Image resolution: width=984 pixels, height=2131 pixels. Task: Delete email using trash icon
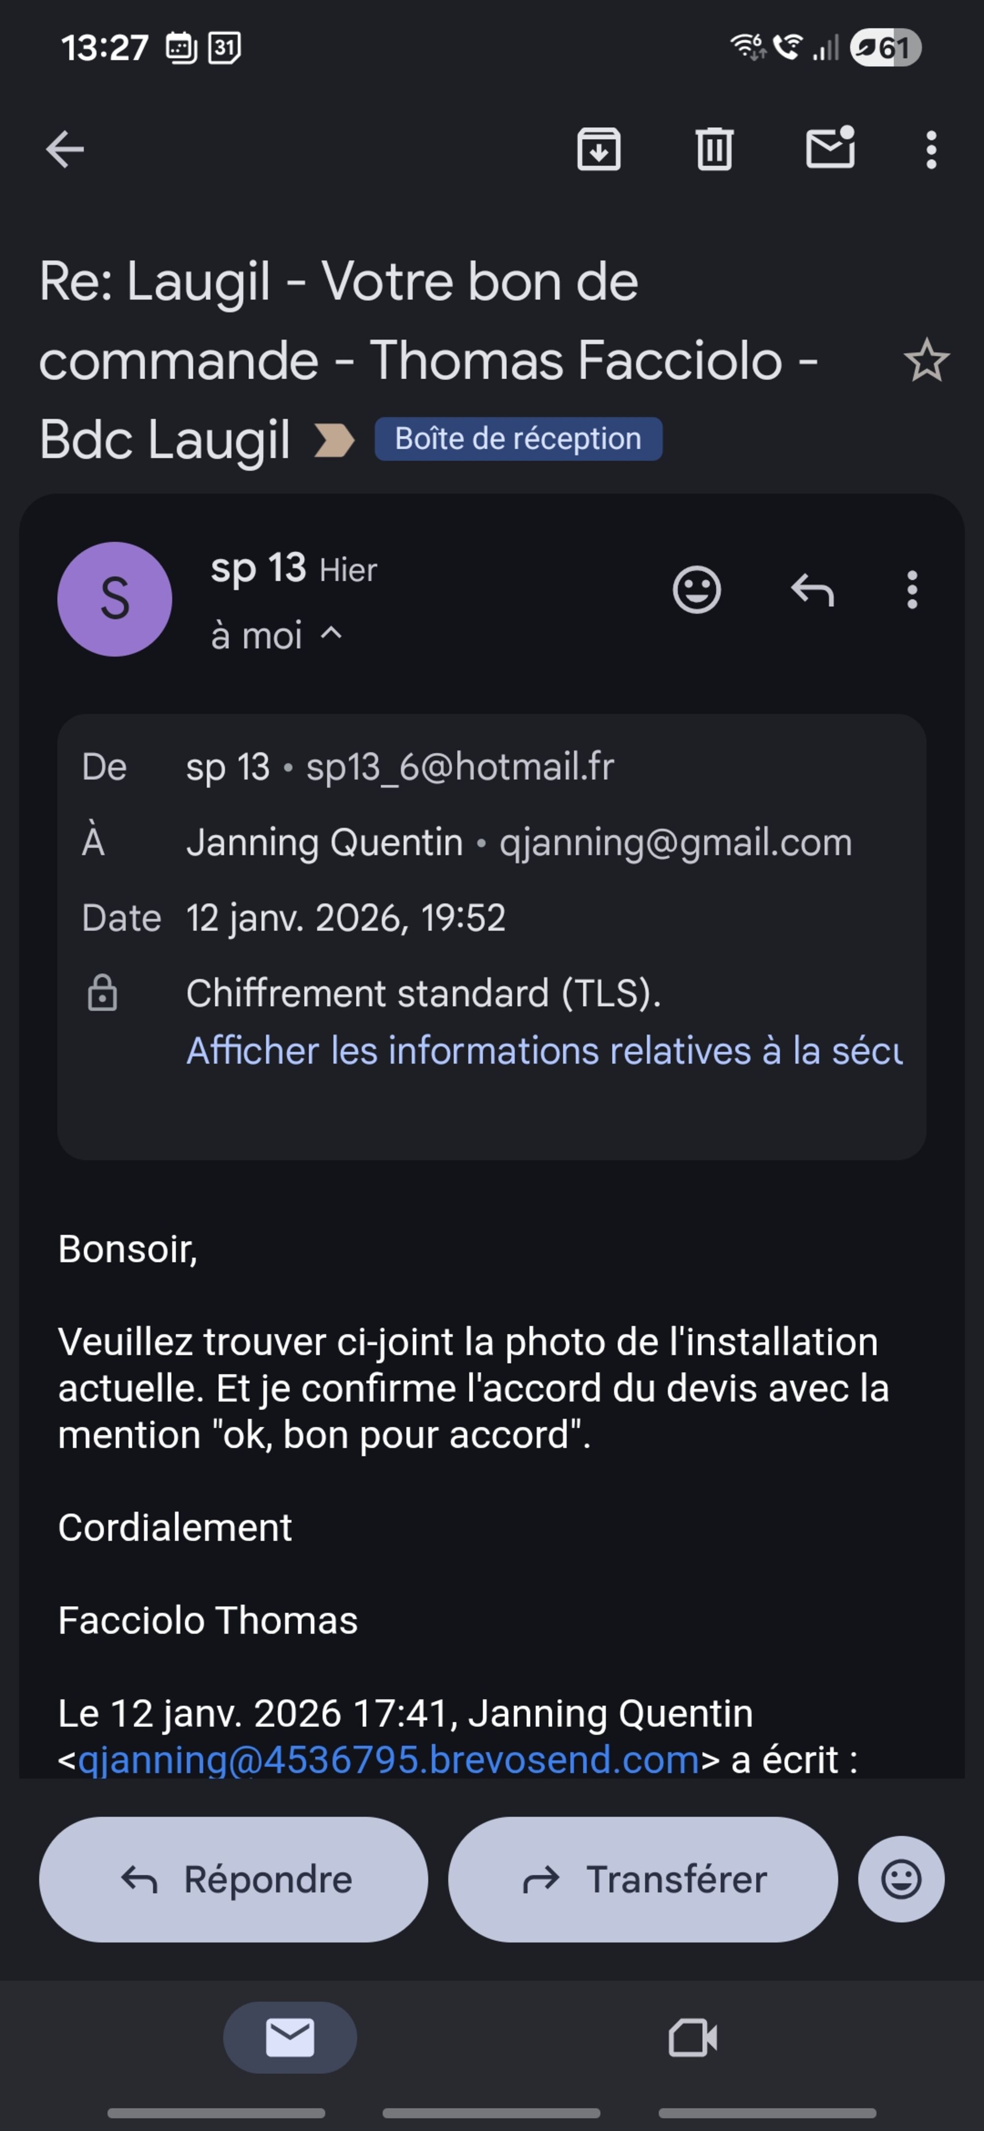tap(714, 150)
